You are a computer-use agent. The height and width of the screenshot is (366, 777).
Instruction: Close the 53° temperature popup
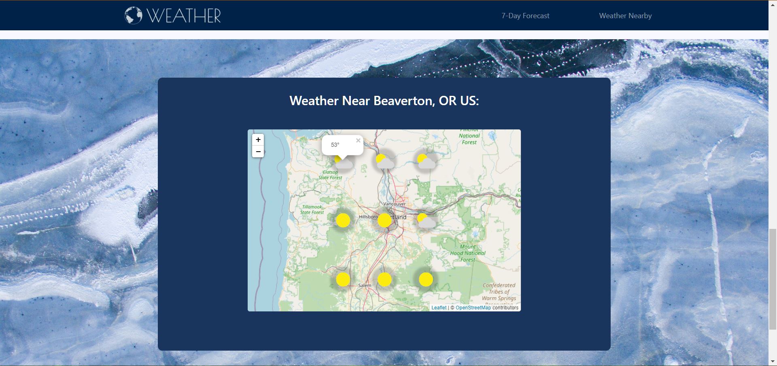point(358,141)
